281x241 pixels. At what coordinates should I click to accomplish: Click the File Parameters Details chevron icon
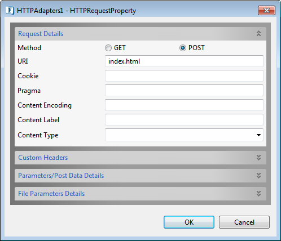258,194
